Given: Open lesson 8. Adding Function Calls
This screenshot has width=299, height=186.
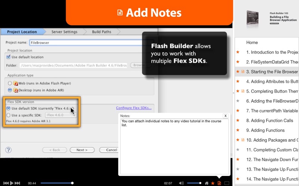Looking at the screenshot, I should coord(269,121).
